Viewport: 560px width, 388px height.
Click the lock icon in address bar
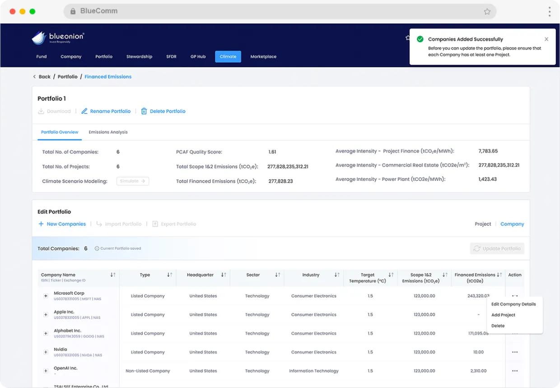73,11
